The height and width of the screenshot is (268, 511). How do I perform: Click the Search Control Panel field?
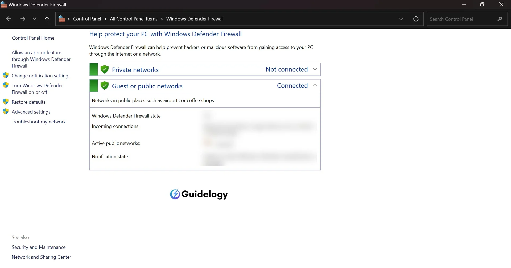point(462,19)
